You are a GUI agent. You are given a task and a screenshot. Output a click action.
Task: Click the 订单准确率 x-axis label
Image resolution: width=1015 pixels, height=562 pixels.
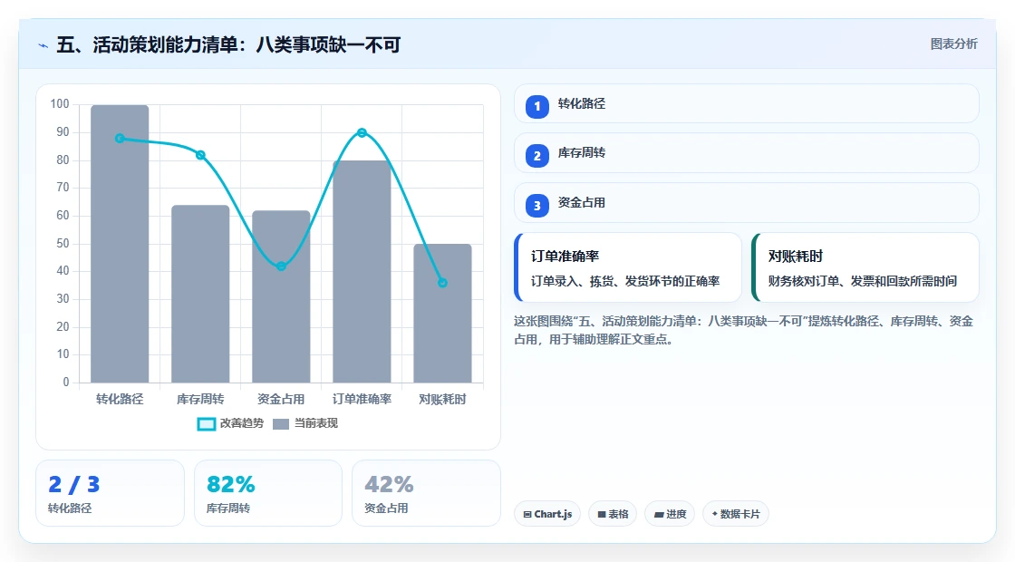pos(362,400)
